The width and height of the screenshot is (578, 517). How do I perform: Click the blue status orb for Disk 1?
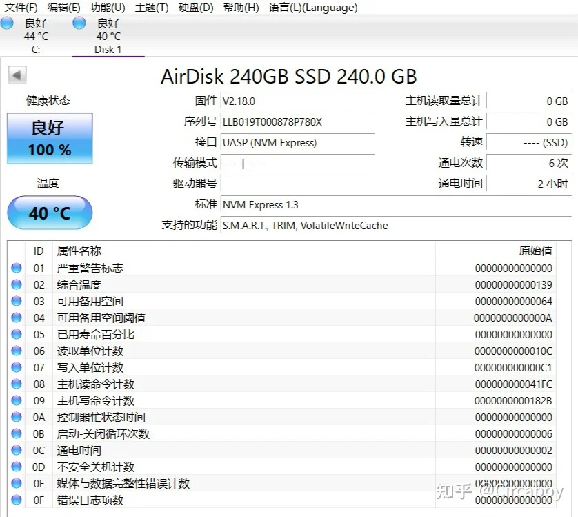click(79, 23)
